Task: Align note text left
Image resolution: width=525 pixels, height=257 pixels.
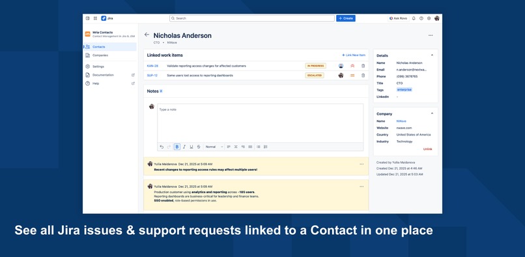Action: 229,147
